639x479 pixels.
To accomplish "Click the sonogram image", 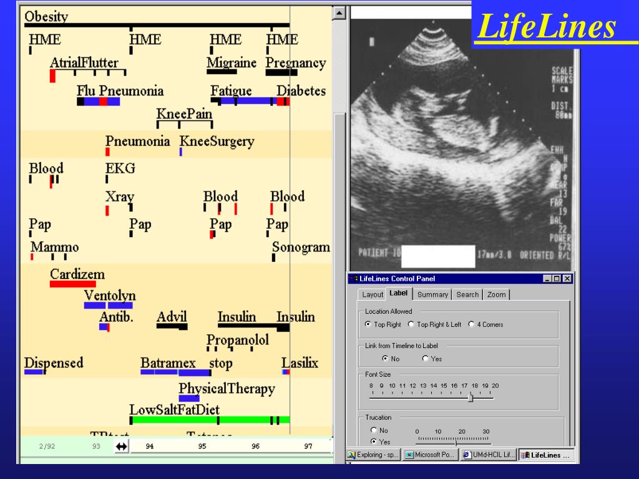I will tap(462, 145).
